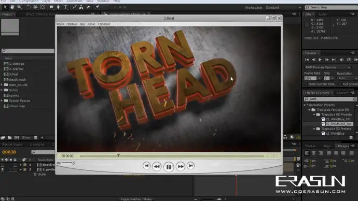The image size is (358, 201).
Task: Open Окно menu in player window
Action: (91, 24)
